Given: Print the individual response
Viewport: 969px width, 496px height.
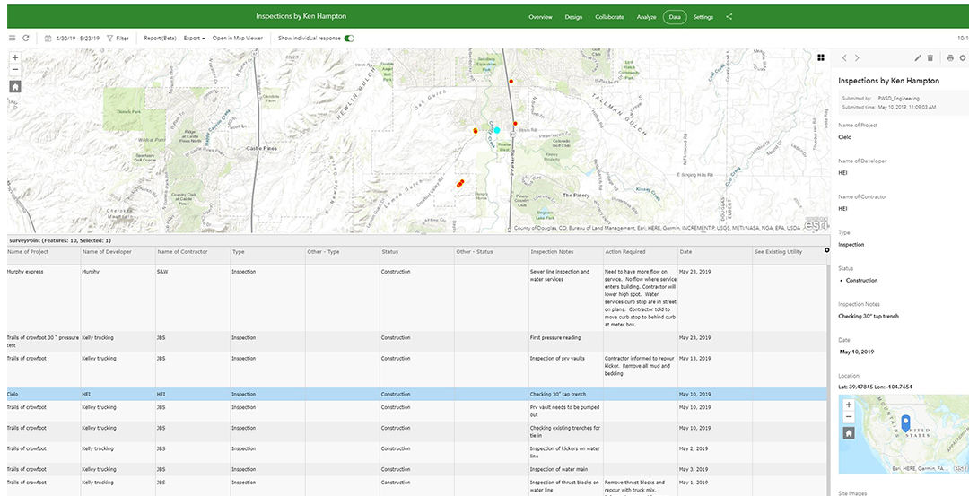Looking at the screenshot, I should (950, 58).
